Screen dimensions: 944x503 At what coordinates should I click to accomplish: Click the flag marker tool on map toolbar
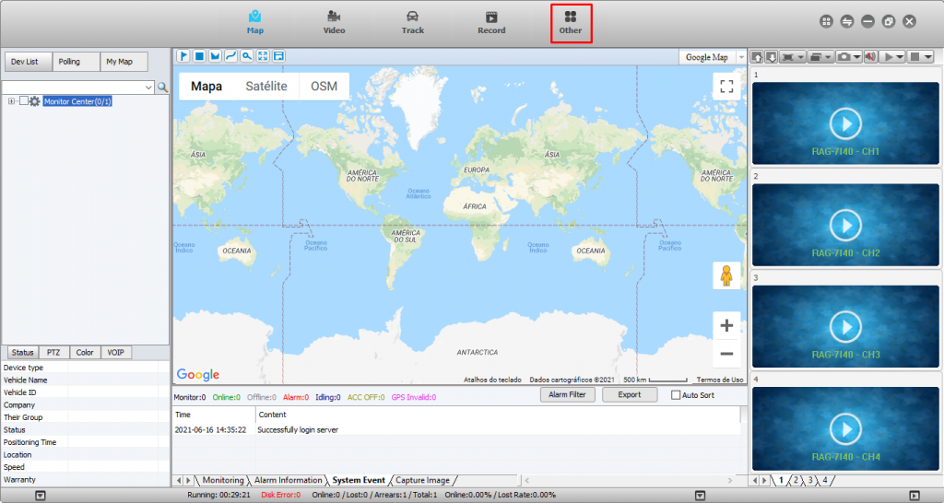point(183,56)
